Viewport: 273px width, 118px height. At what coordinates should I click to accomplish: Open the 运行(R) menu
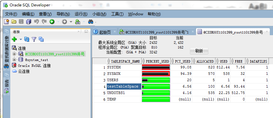81,14
